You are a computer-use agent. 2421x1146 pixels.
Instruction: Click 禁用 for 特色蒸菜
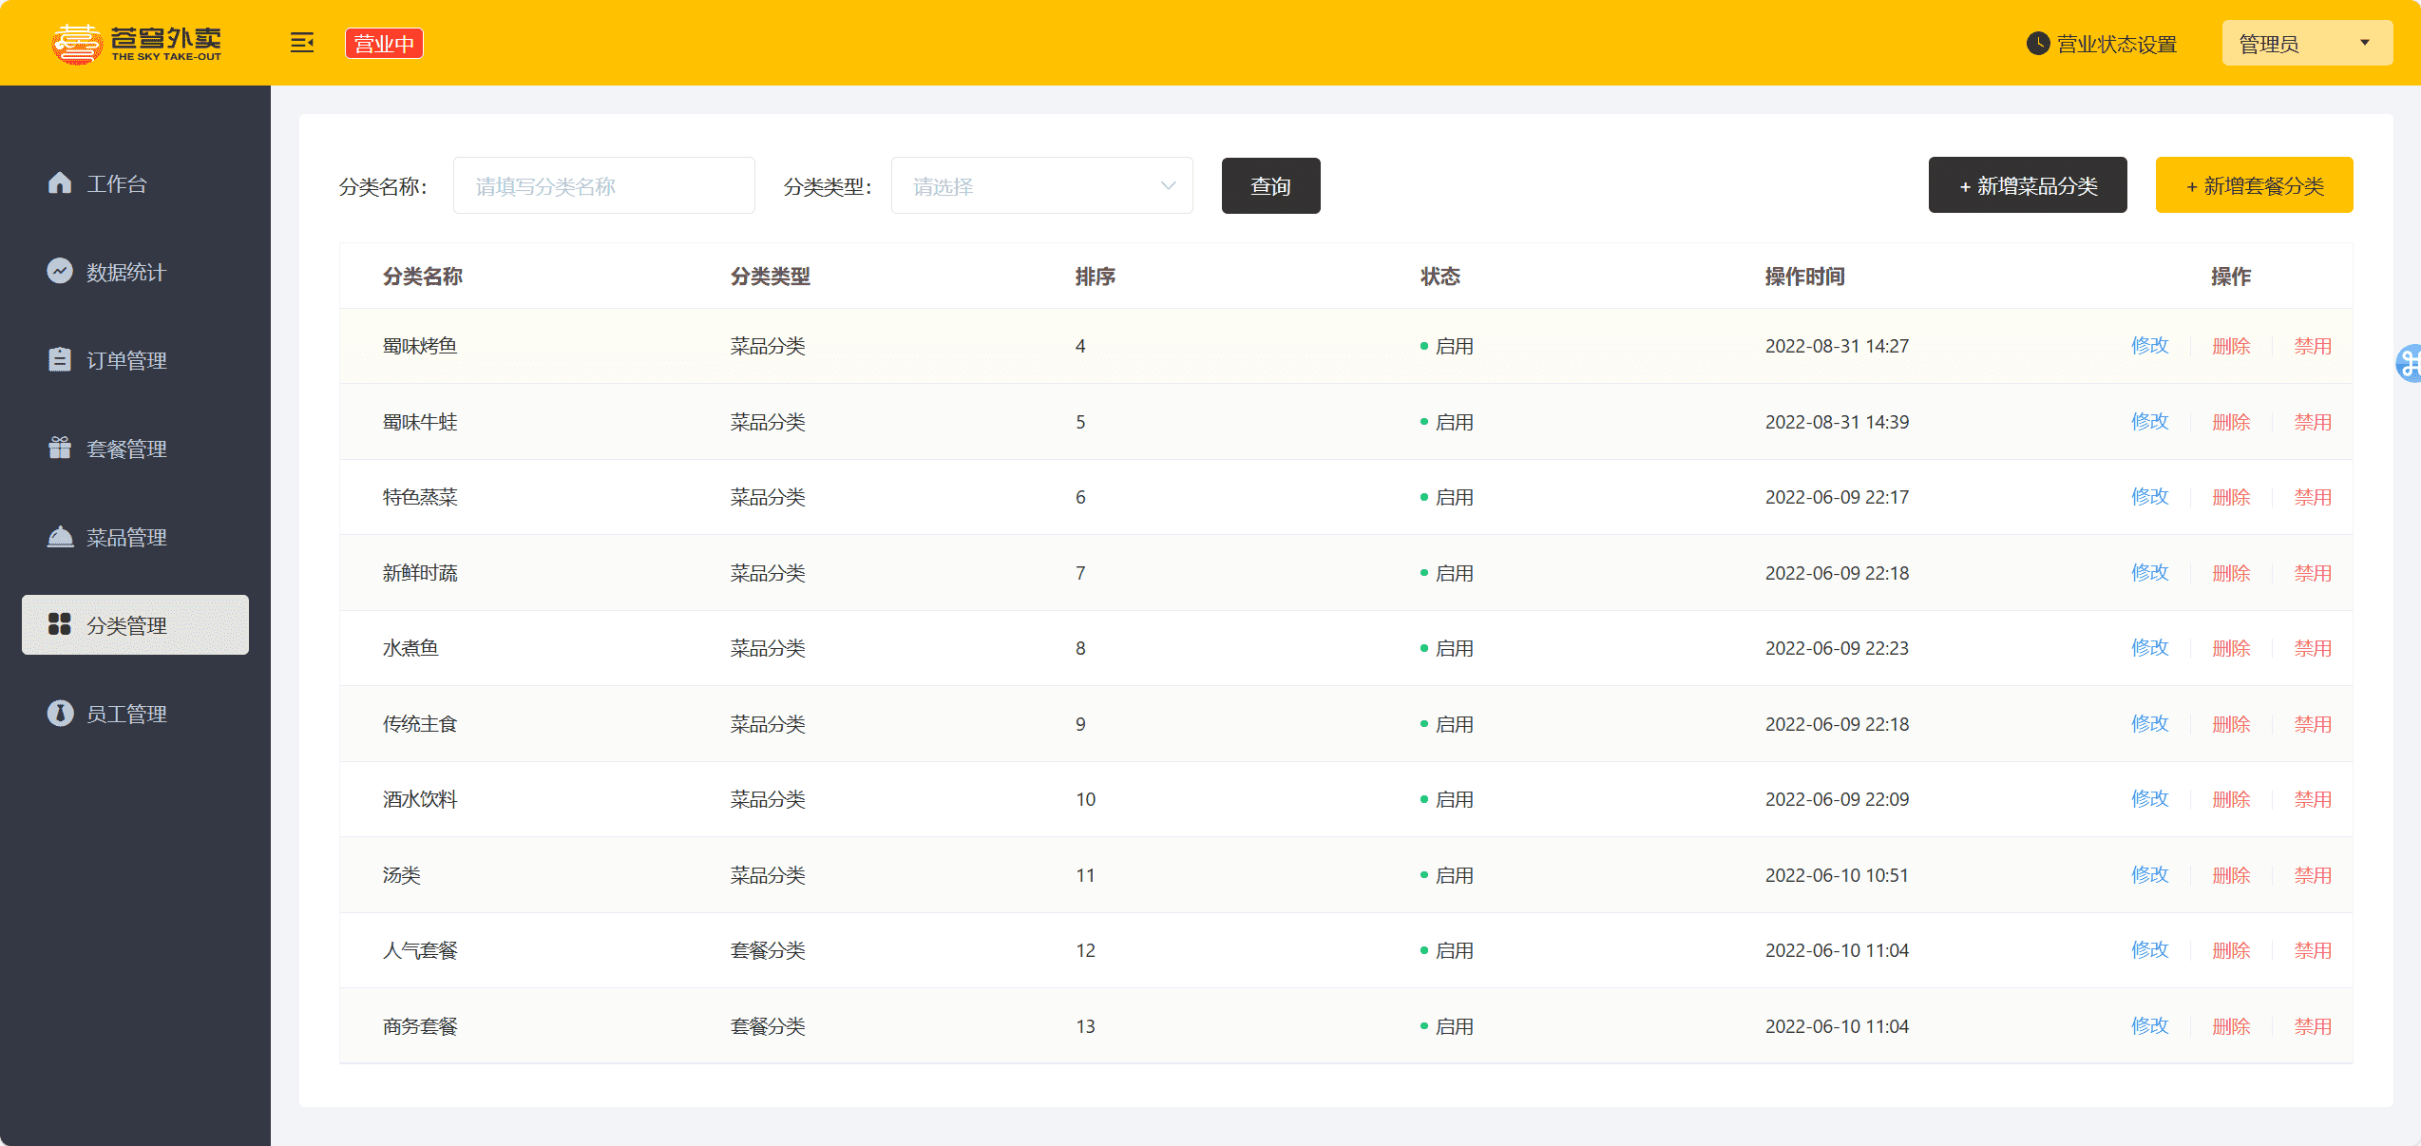pos(2313,497)
